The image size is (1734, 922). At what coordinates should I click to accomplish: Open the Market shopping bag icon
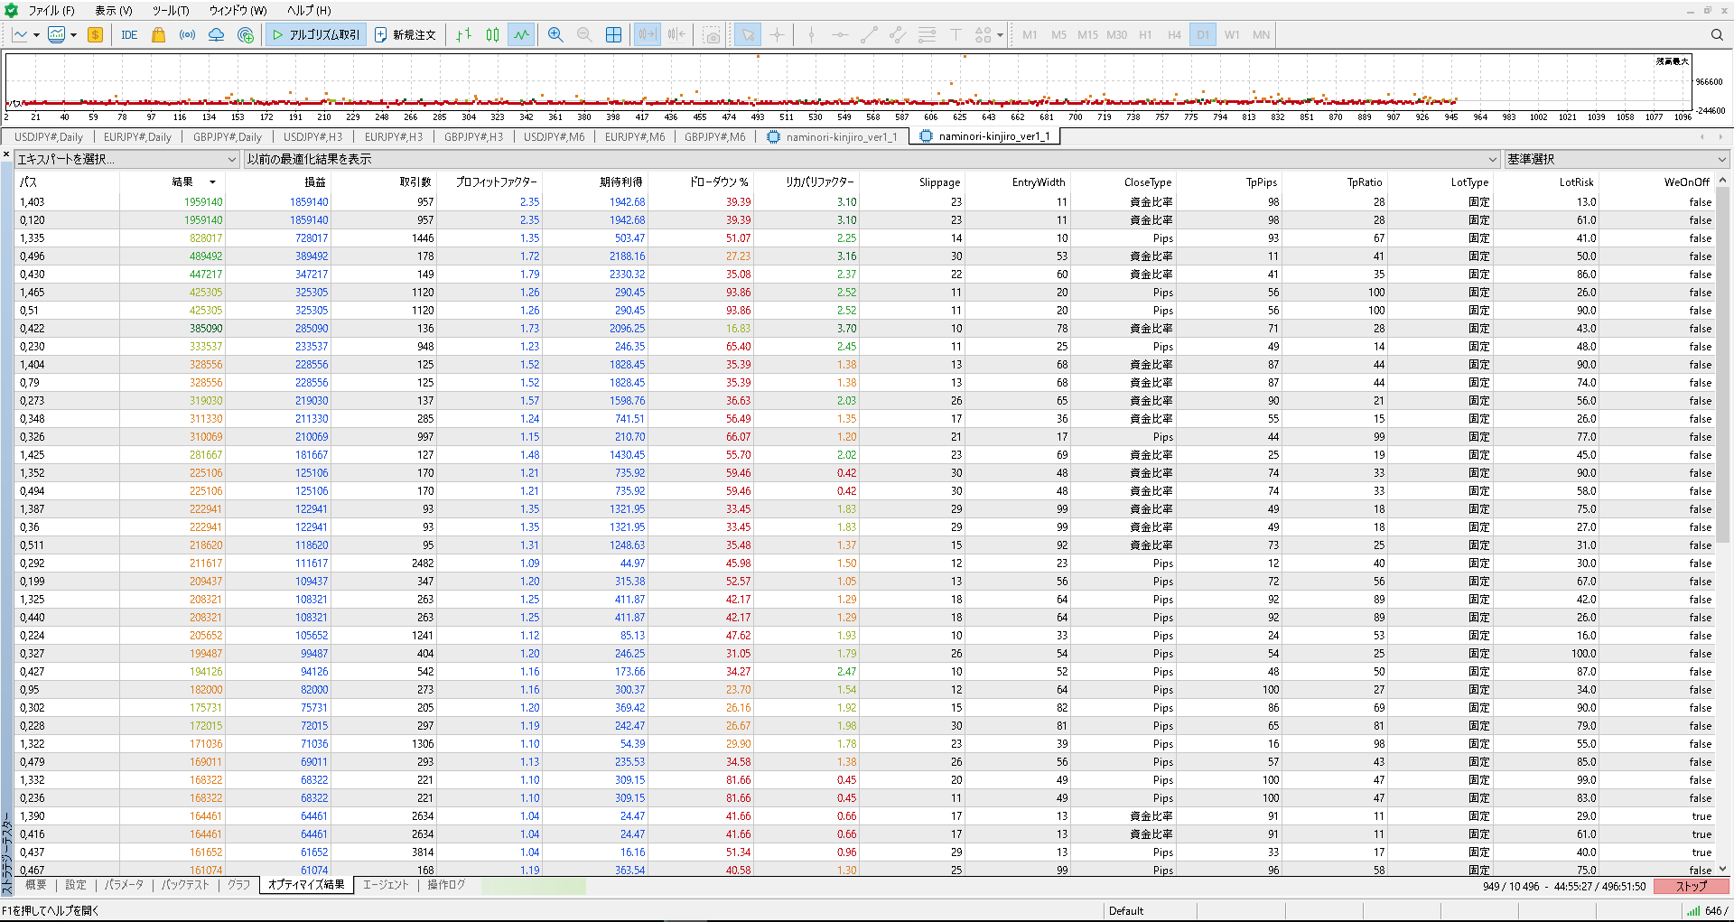(158, 35)
